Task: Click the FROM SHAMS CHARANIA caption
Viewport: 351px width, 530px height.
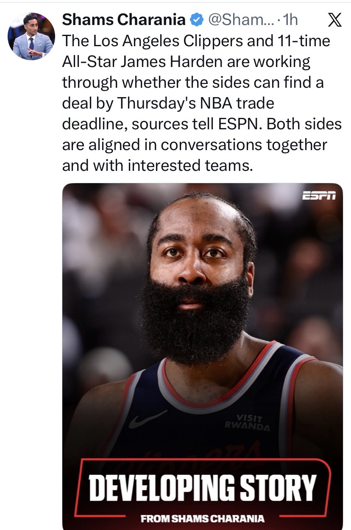Action: [x=202, y=519]
